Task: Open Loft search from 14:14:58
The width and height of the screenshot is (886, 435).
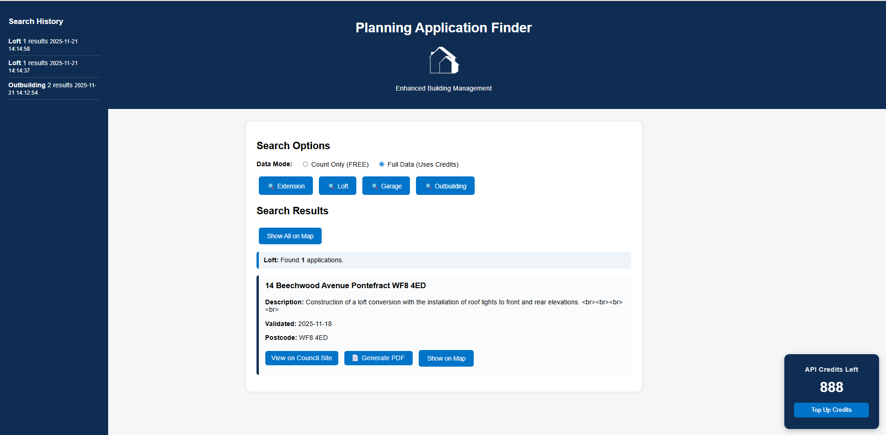Action: [x=43, y=45]
